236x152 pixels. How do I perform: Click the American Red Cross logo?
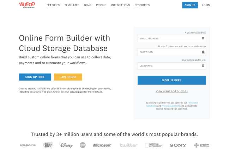coord(201,145)
